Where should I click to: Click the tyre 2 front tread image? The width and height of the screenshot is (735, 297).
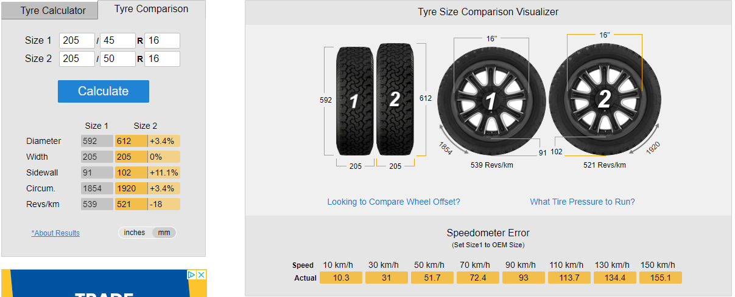coord(395,99)
